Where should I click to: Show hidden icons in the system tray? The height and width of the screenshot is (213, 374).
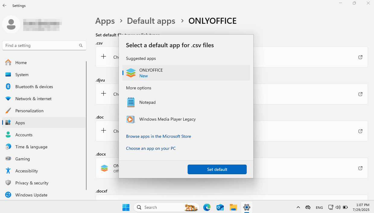coord(298,207)
